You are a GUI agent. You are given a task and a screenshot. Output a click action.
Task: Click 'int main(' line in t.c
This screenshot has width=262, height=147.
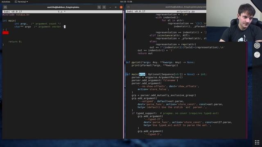pos(9,21)
